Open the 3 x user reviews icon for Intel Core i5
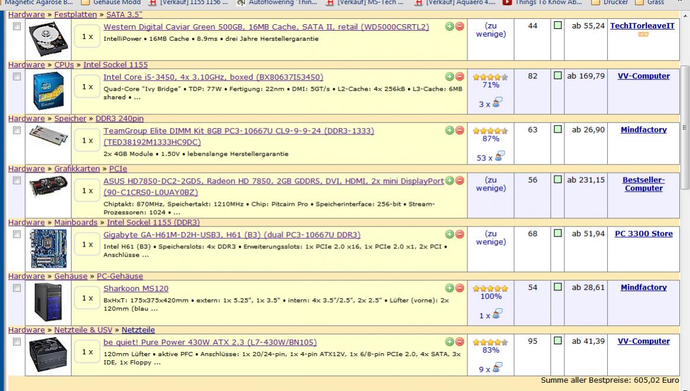The width and height of the screenshot is (690, 391). tap(497, 103)
